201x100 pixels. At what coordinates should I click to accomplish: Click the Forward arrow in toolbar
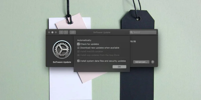click(66, 32)
